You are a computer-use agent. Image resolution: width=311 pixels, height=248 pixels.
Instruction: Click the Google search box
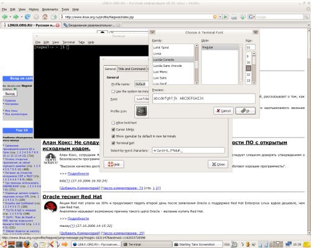click(279, 17)
